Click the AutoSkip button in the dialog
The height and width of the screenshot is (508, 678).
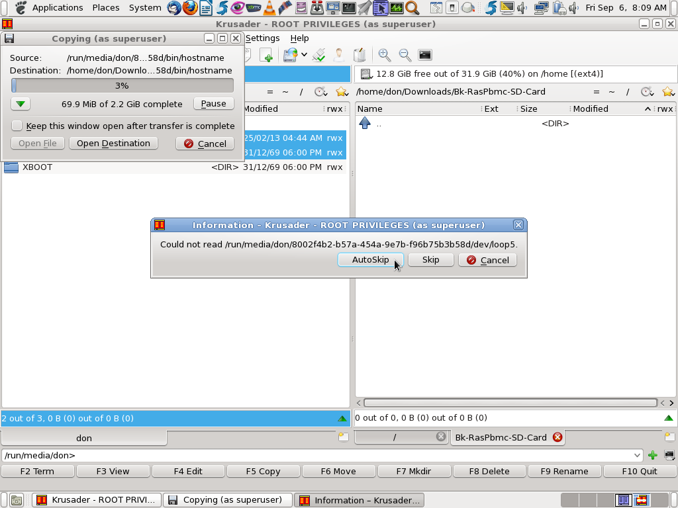(370, 259)
